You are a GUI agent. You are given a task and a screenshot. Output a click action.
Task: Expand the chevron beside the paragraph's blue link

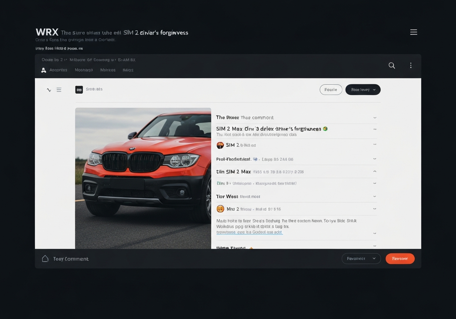tap(375, 233)
